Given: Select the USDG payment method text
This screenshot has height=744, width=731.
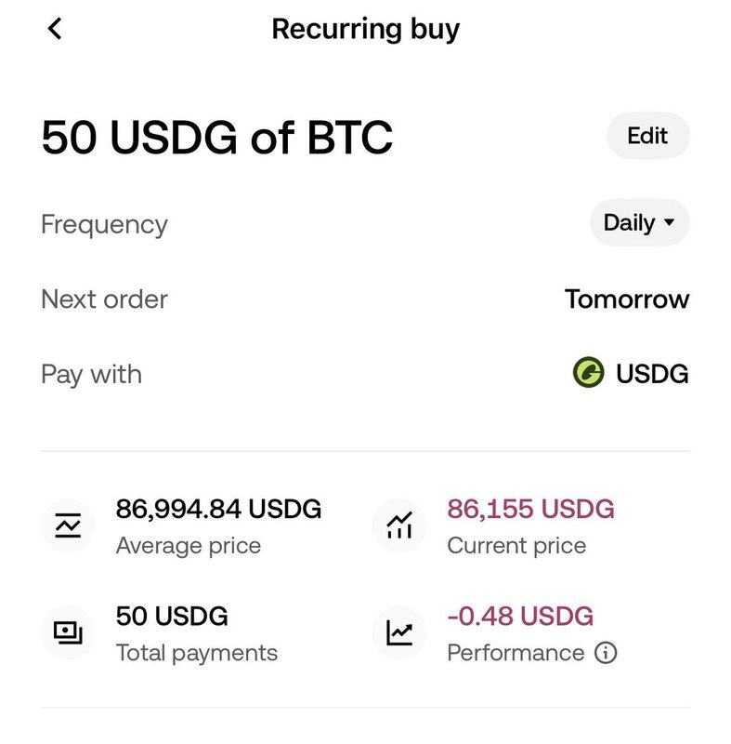Looking at the screenshot, I should tap(652, 374).
